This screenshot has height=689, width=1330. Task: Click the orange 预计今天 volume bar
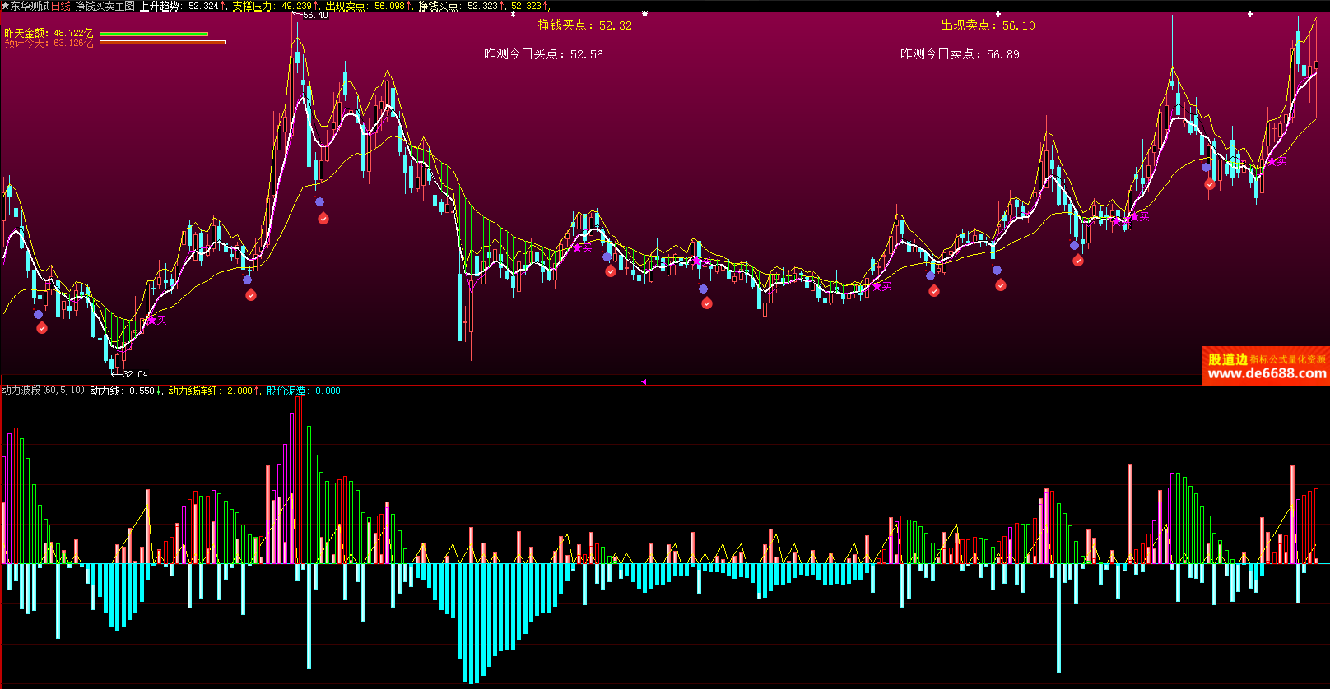point(162,43)
